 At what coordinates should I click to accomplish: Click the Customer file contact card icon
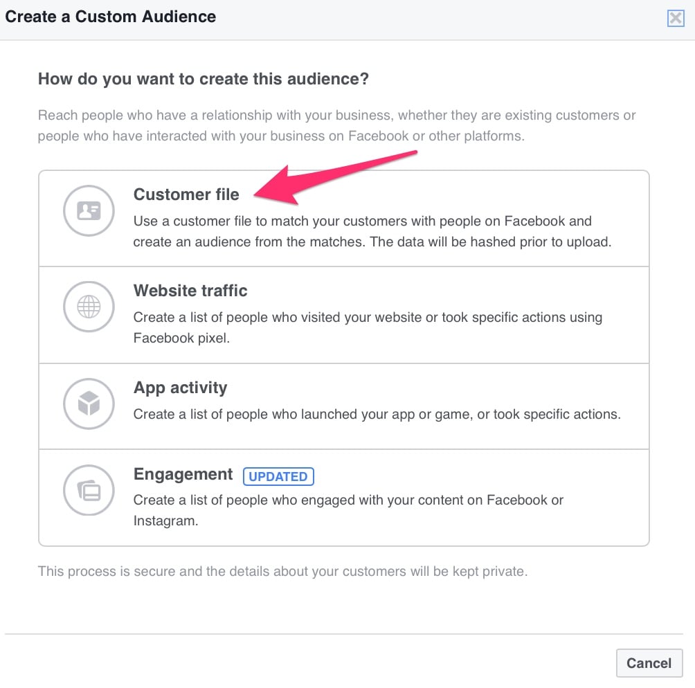(x=89, y=210)
